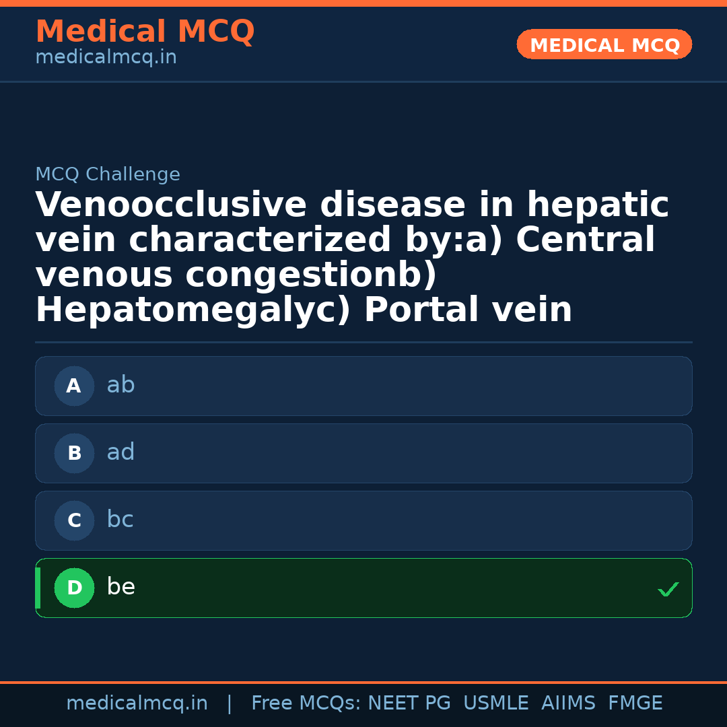
Task: Open medicalmcq.in link in the footer
Action: (137, 703)
